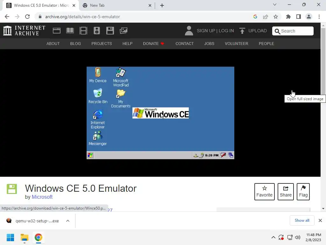The image size is (326, 245).
Task: Reload the archive.org page
Action: coord(27,17)
